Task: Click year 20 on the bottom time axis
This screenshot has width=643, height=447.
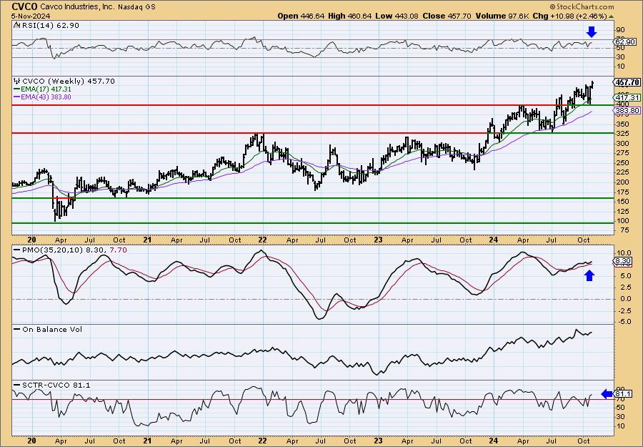Action: point(32,441)
